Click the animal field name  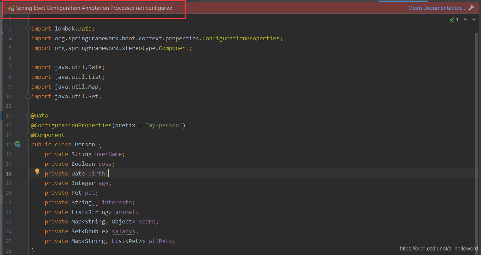click(x=125, y=212)
